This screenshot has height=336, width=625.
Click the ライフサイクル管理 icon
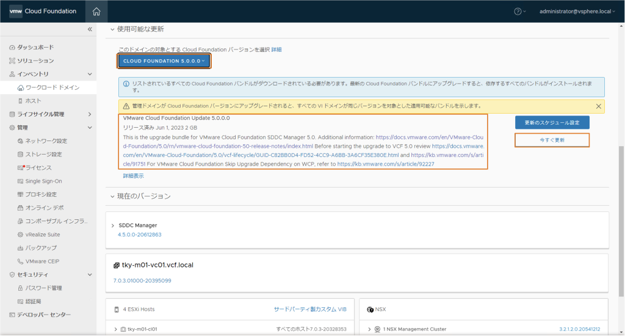(x=12, y=114)
